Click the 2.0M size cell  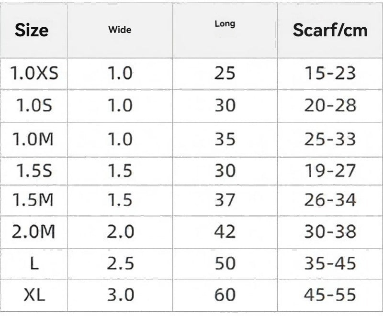34,232
